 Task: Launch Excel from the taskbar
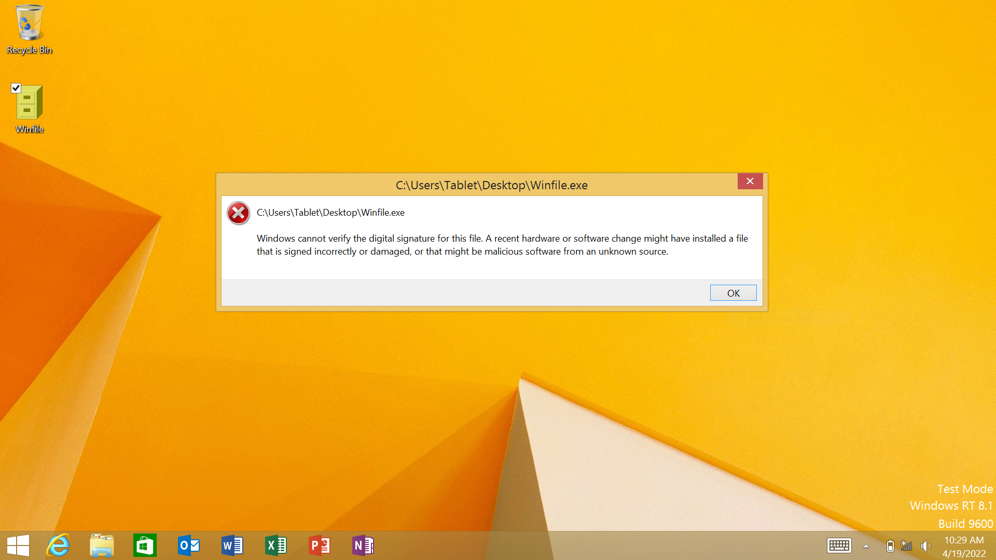(x=275, y=545)
